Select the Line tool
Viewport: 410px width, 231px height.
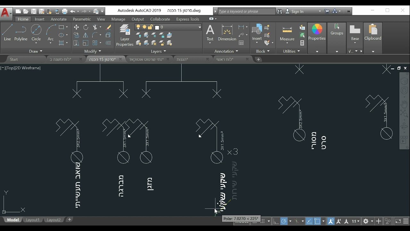click(7, 33)
